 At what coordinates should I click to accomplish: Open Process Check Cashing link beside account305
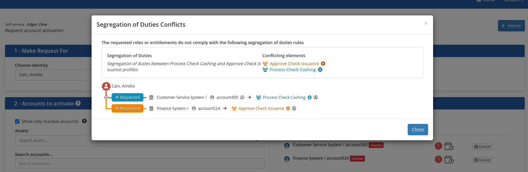point(284,97)
